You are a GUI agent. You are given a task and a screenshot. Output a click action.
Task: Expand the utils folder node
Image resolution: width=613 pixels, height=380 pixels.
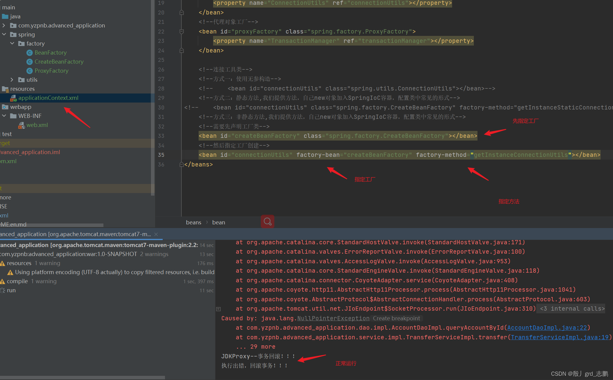click(x=12, y=80)
